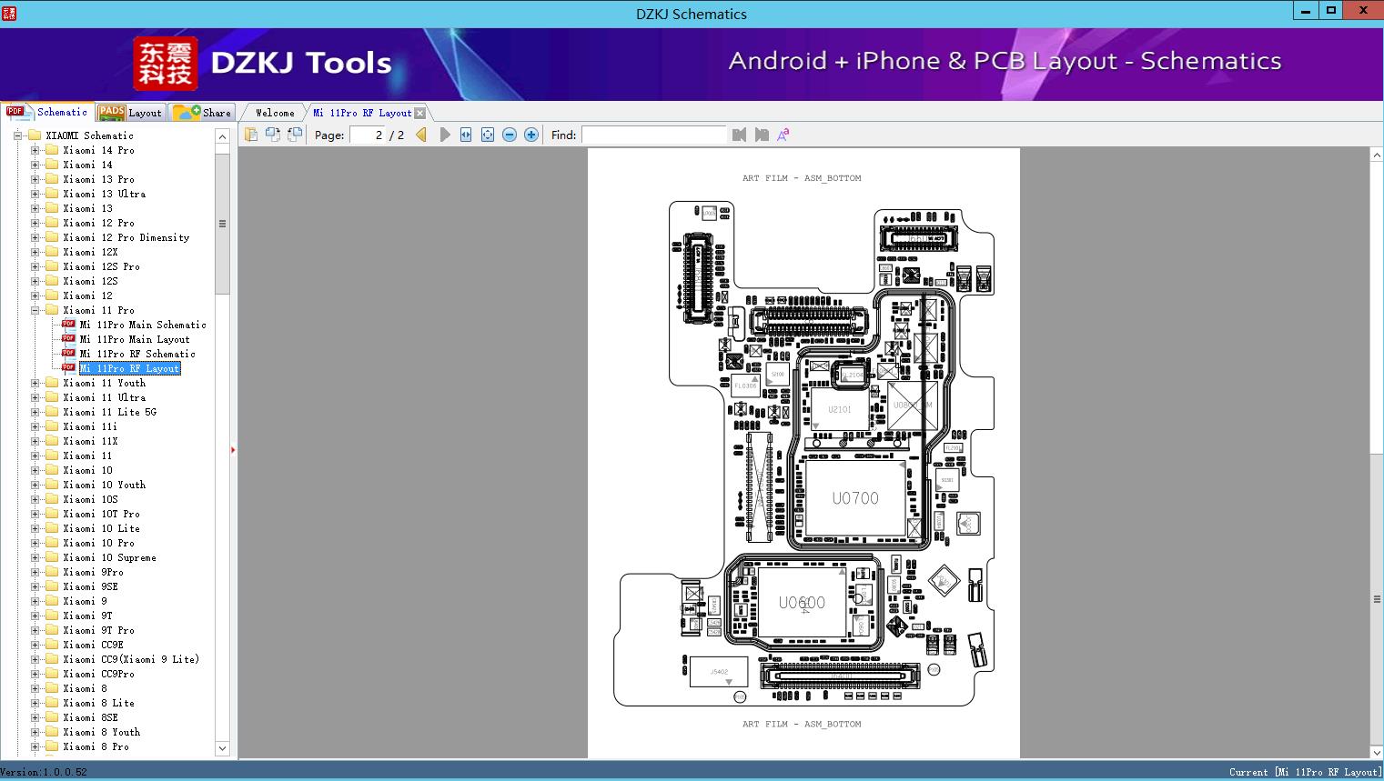Select Mi 11Pro RF Layout in the tree
This screenshot has height=781, width=1384.
[129, 368]
